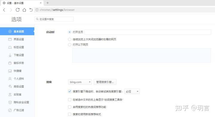Screen dimensions: 215x117
Task: Expand the bing.com search engine dropdown
Action: 80,82
